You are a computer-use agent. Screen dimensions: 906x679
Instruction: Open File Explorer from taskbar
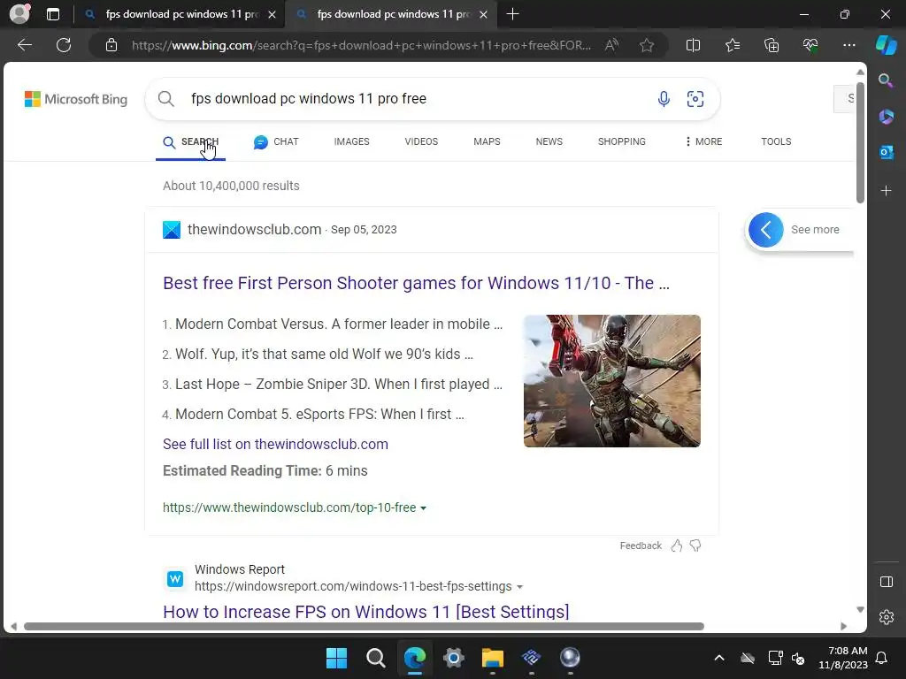(x=493, y=658)
